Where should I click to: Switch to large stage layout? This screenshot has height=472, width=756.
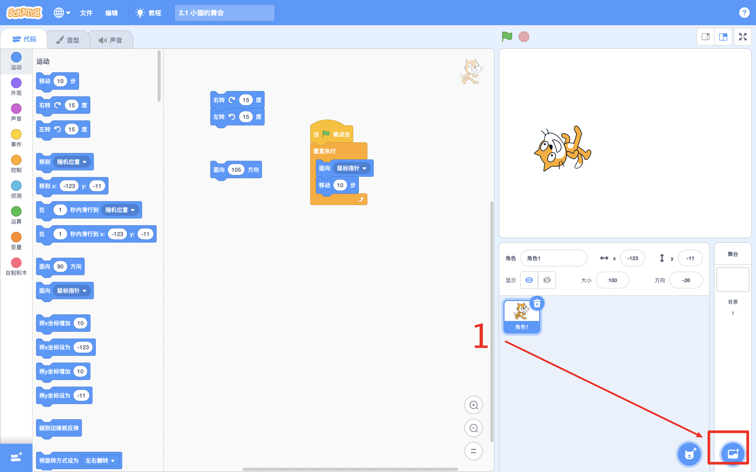(723, 37)
